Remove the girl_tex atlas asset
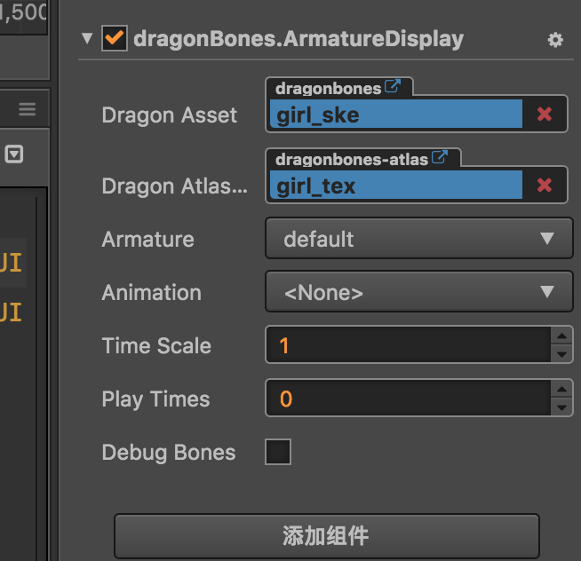This screenshot has height=561, width=581. coord(545,186)
